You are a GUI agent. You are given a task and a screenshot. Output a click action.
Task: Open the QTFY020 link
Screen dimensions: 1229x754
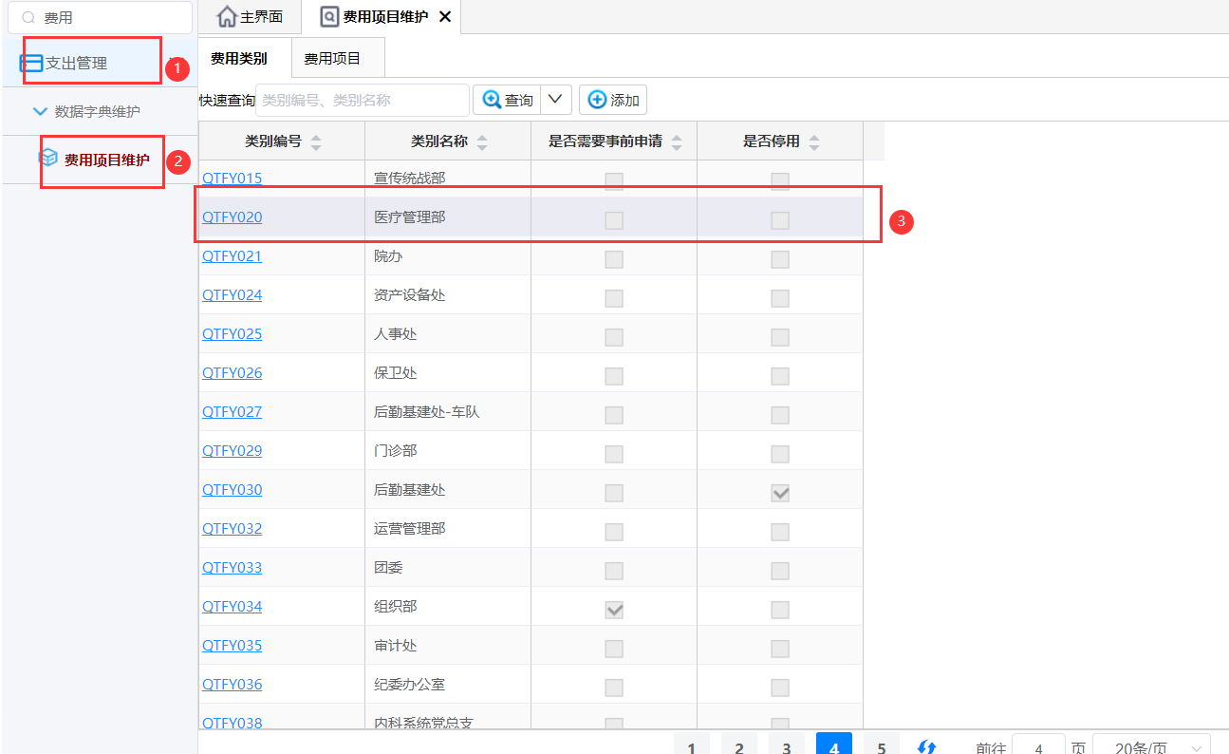tap(232, 217)
